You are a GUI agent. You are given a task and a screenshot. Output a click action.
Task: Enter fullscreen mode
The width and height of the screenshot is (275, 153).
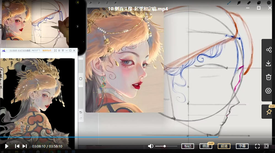[x=257, y=146]
